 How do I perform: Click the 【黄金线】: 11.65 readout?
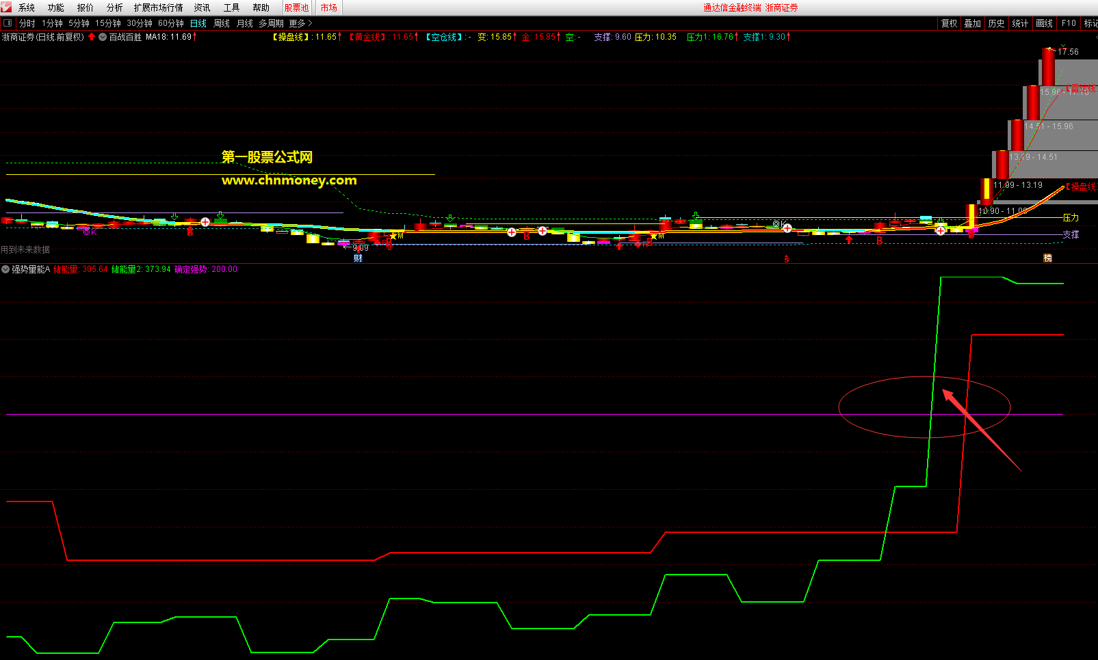(383, 37)
